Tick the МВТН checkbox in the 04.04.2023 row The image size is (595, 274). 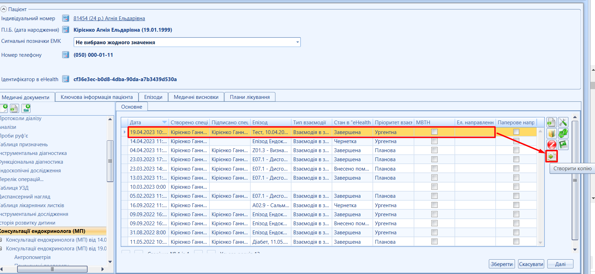(x=434, y=150)
